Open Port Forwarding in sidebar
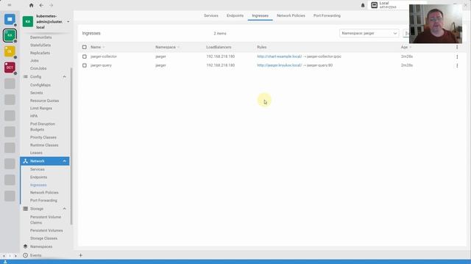The image size is (471, 264). tap(43, 200)
